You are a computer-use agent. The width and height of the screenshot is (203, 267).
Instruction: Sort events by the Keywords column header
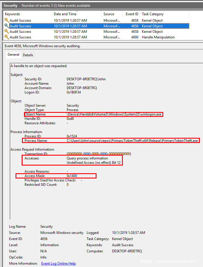click(13, 14)
